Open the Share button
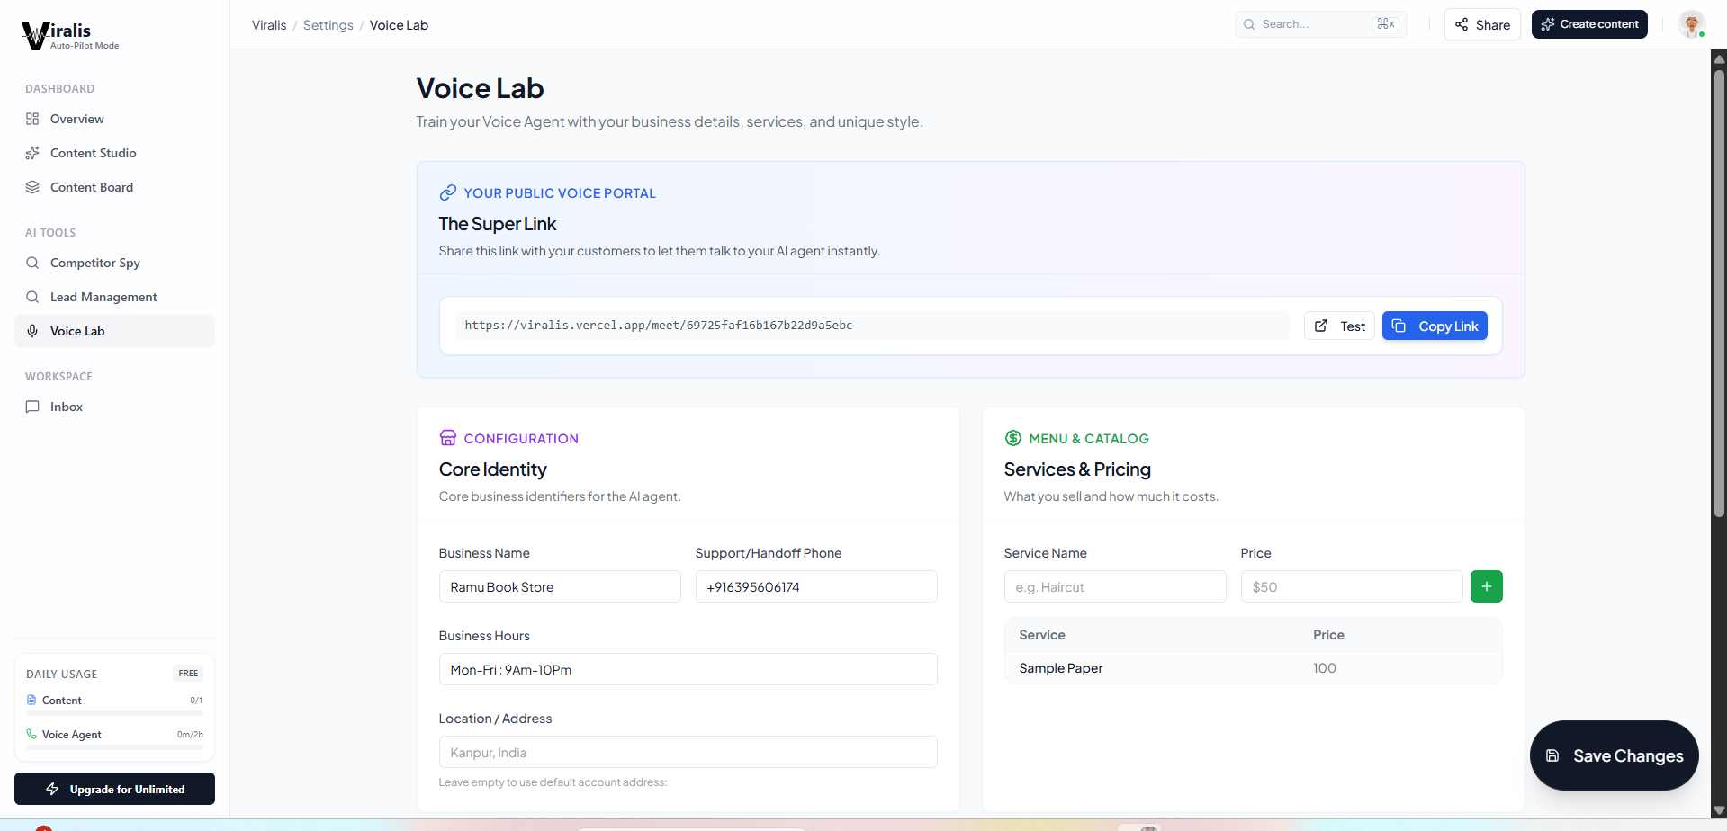 (x=1482, y=24)
